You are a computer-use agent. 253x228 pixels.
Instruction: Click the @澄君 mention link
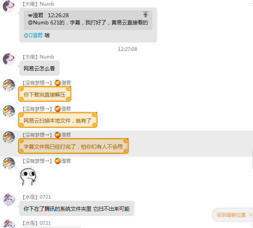(x=33, y=35)
